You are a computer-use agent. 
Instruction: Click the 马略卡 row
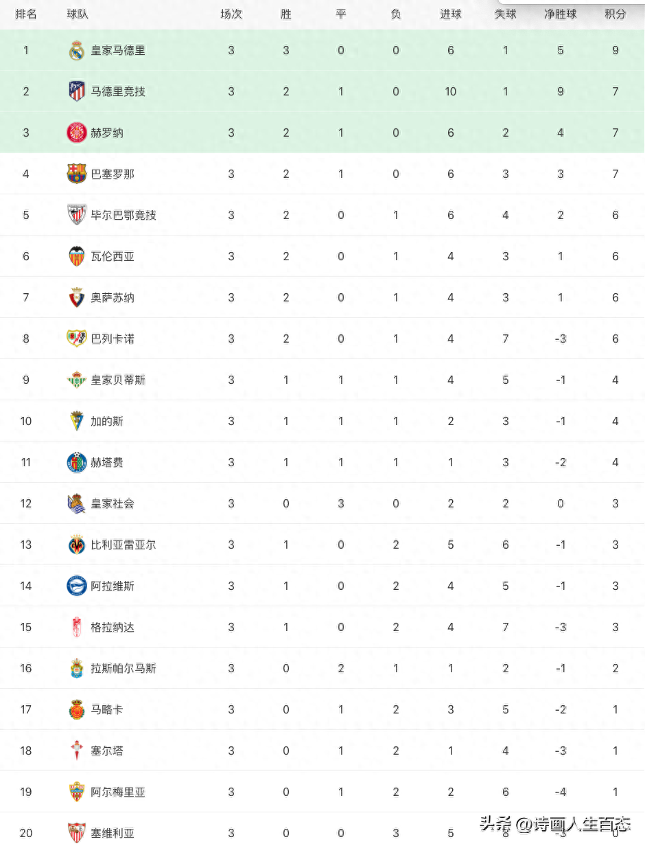pyautogui.click(x=322, y=709)
